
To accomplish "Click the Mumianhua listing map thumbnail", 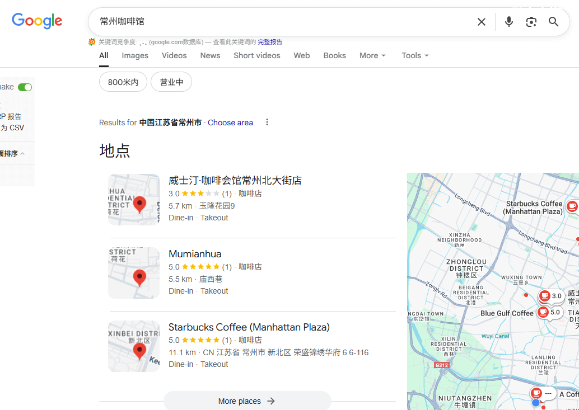I will point(134,273).
